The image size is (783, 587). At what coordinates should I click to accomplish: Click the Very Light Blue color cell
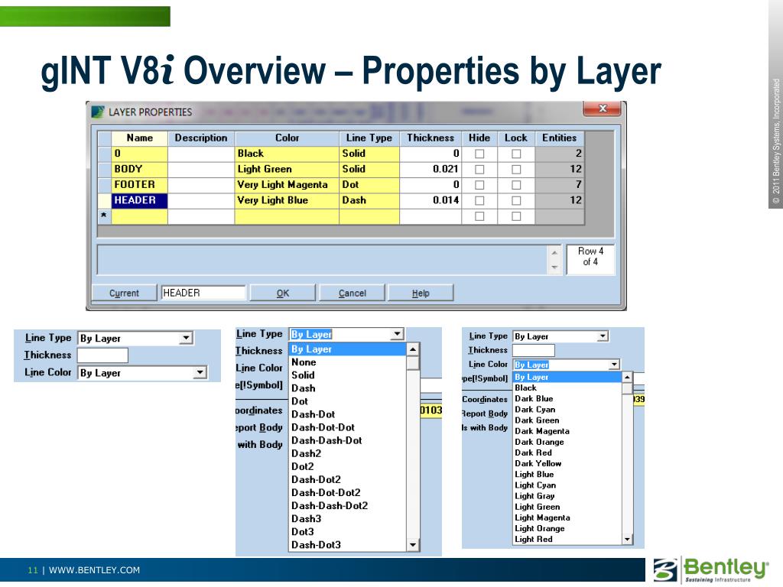coord(287,201)
